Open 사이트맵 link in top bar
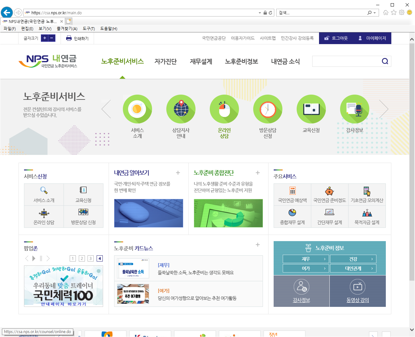 point(268,38)
